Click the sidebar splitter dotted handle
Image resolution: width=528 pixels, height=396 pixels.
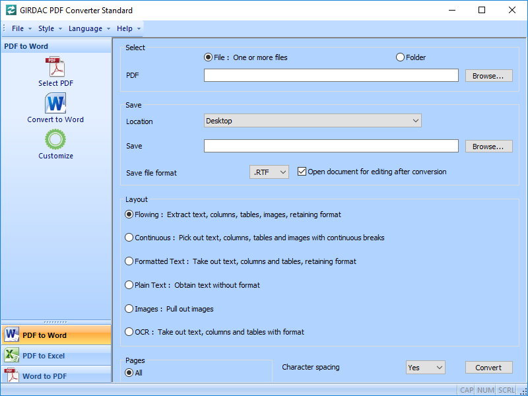[55, 322]
